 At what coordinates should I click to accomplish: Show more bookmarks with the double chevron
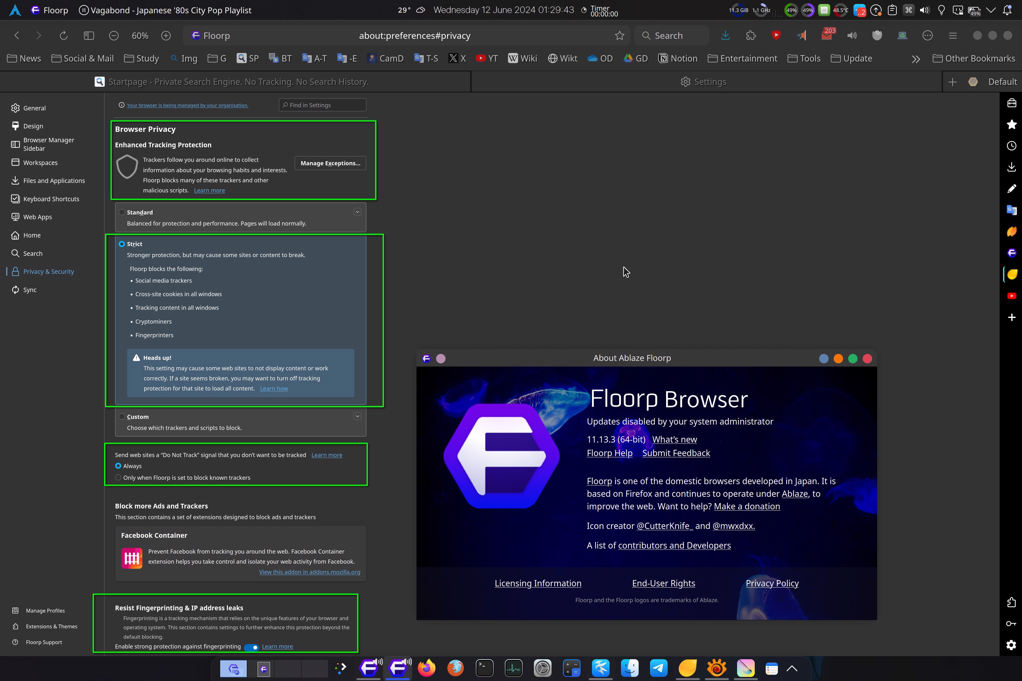click(916, 59)
